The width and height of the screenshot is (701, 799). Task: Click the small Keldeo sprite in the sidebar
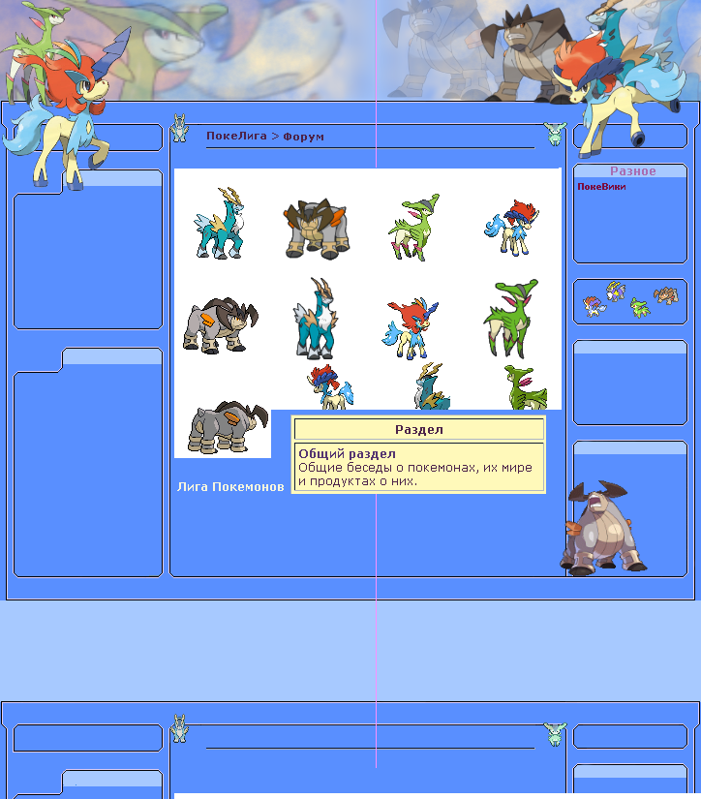pos(594,306)
